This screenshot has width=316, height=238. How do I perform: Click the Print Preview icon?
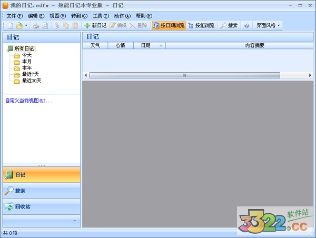[x=45, y=26]
